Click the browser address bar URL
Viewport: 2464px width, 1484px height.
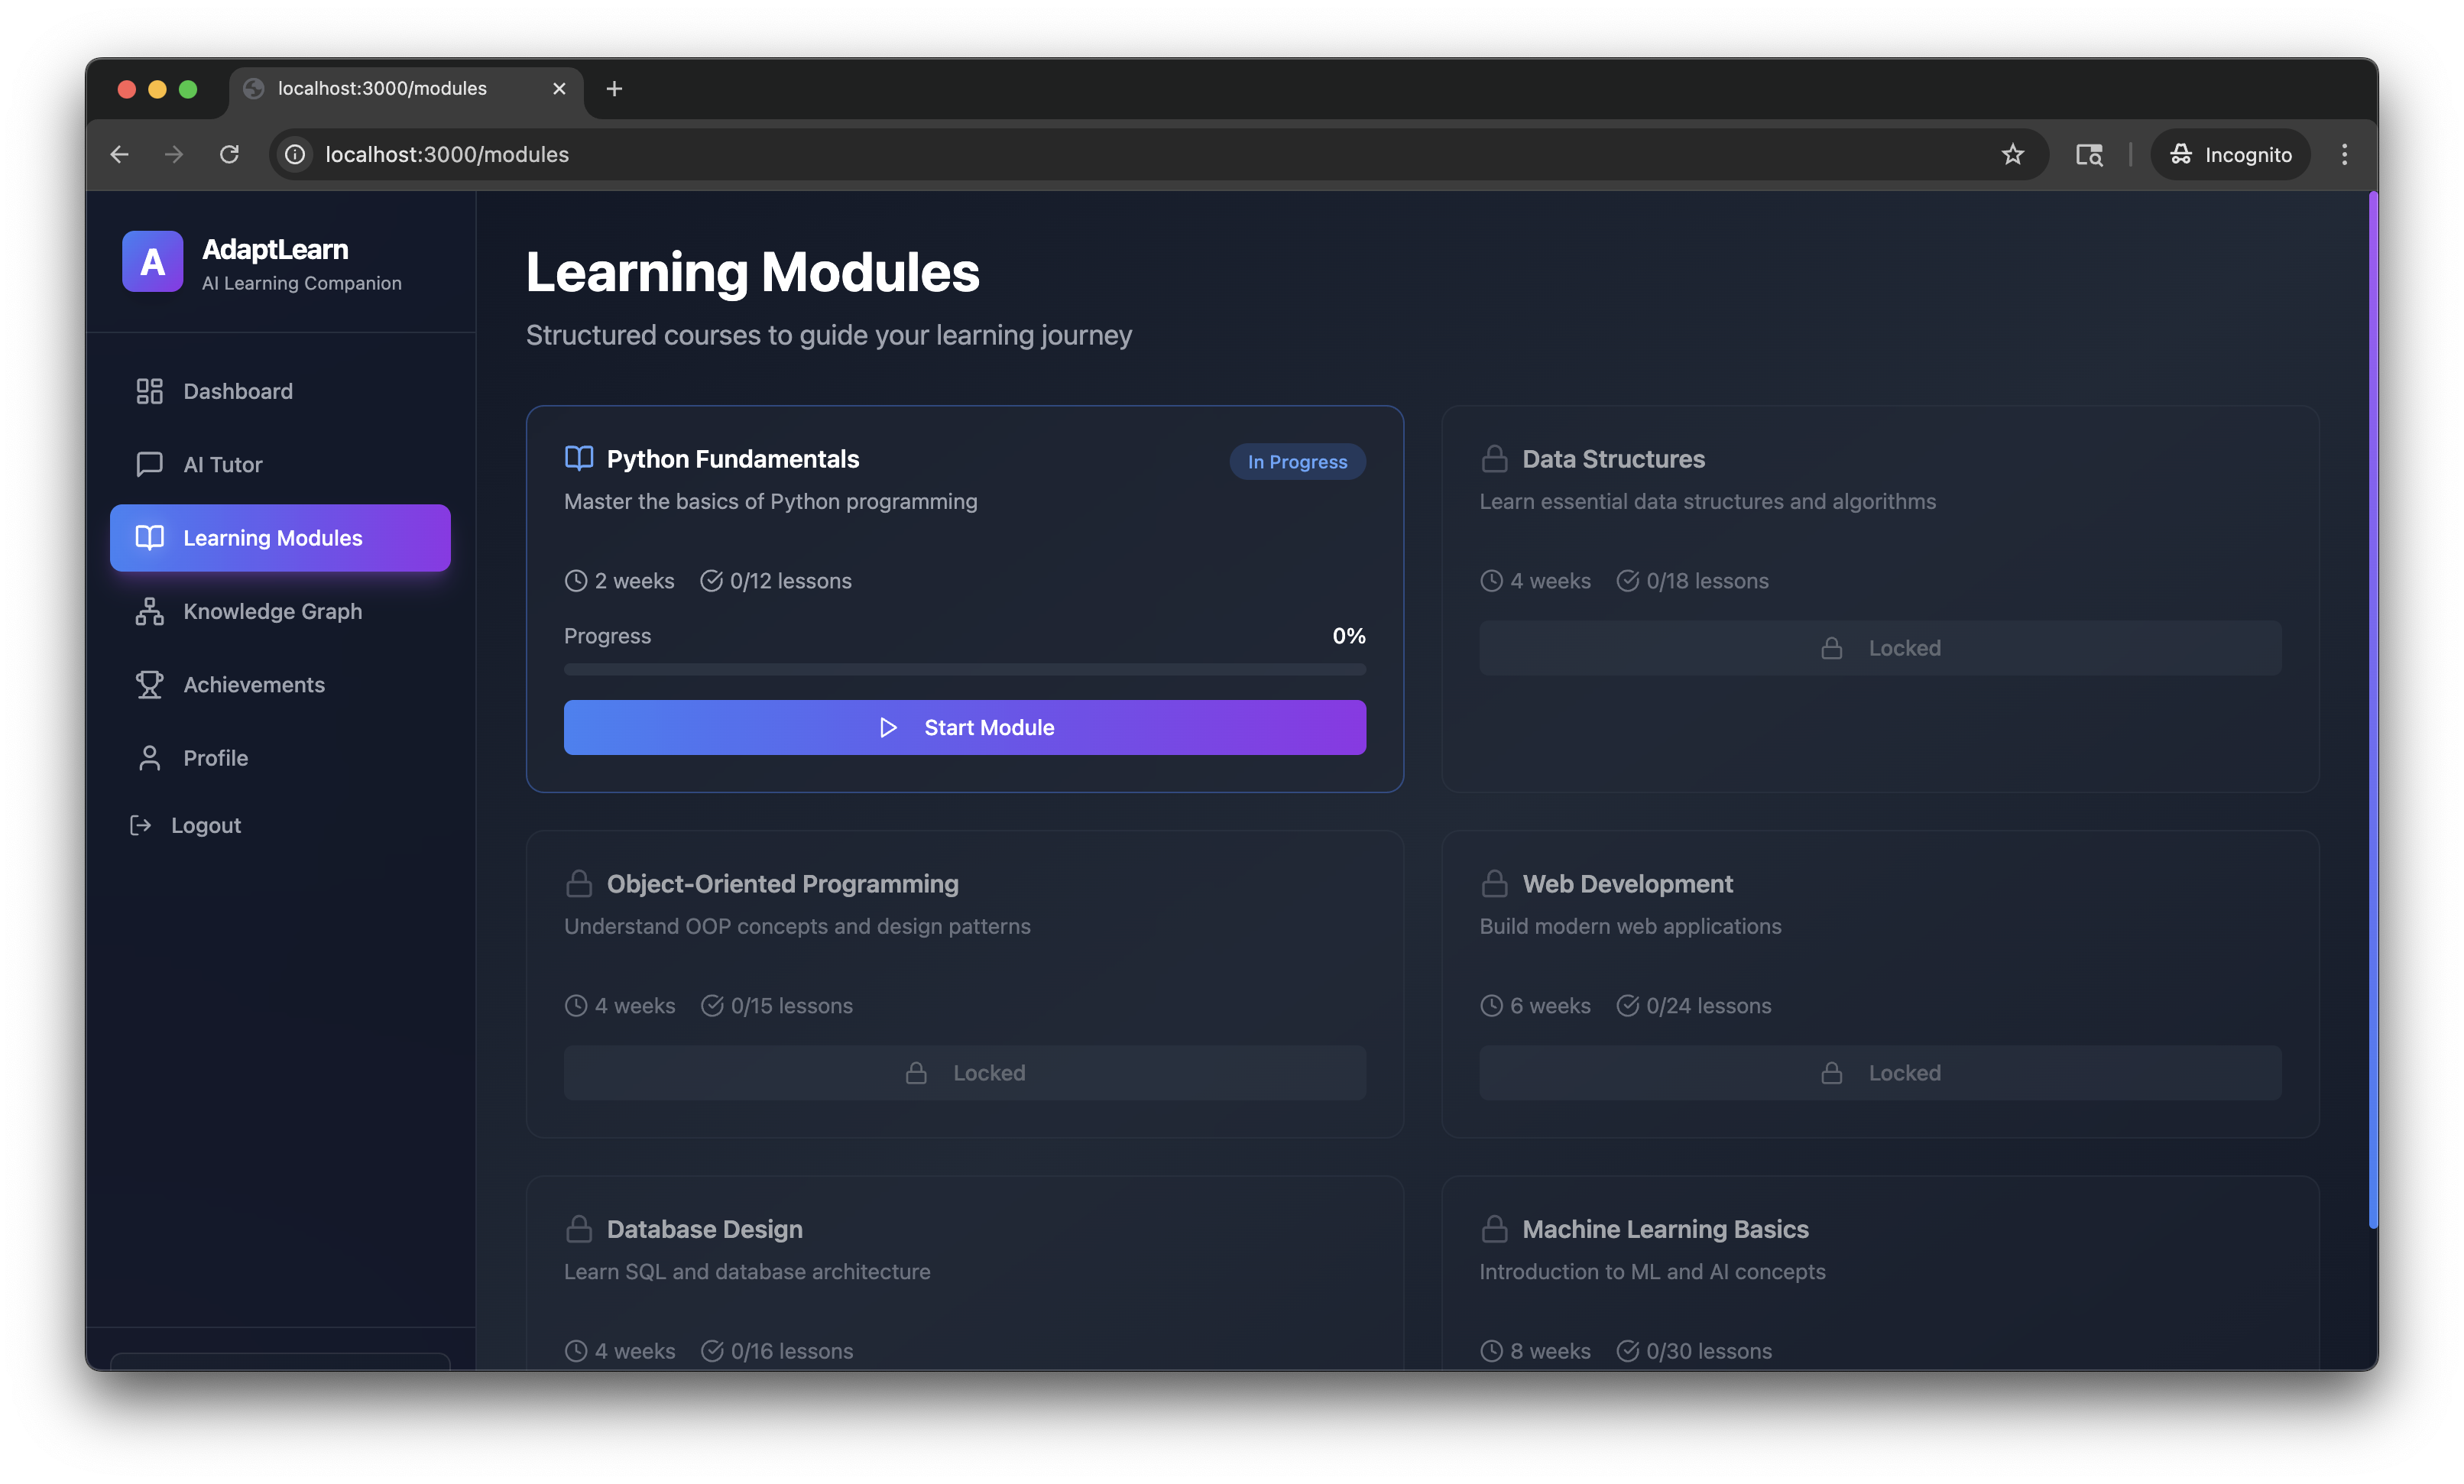point(447,154)
